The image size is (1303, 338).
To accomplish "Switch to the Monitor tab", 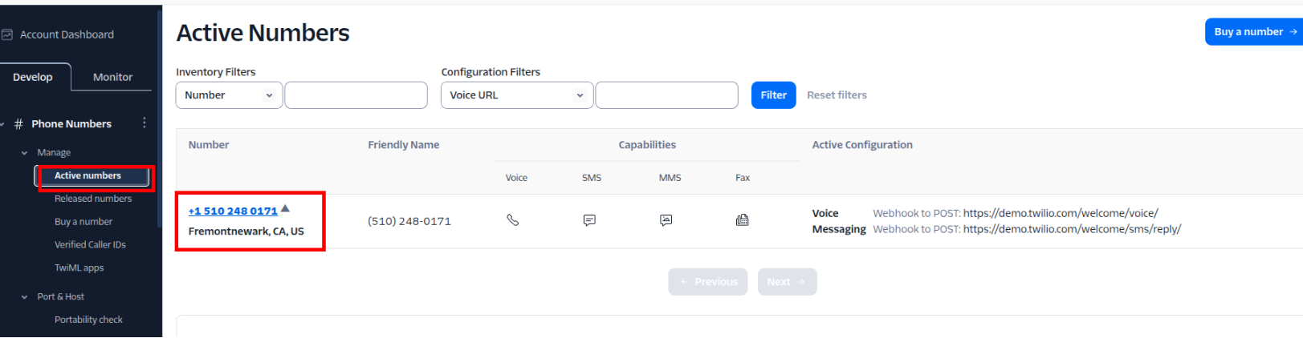I will [112, 77].
